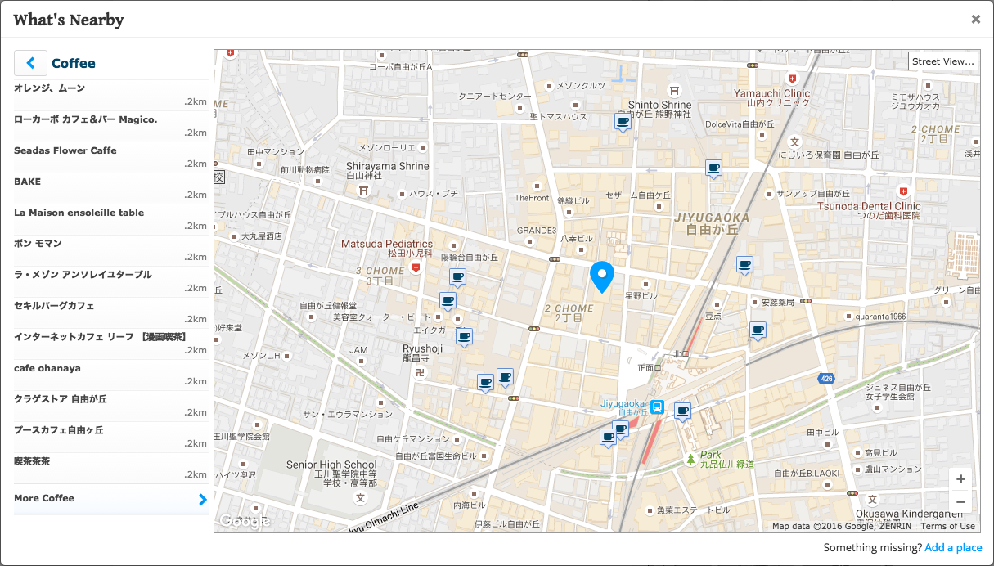Open Street View dropdown

[x=943, y=61]
